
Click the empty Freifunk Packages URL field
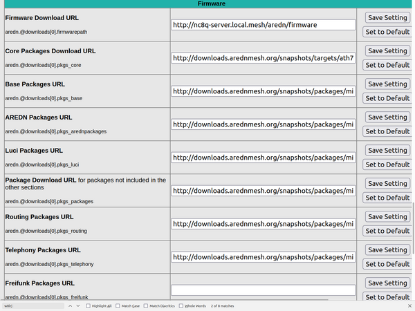(x=264, y=290)
